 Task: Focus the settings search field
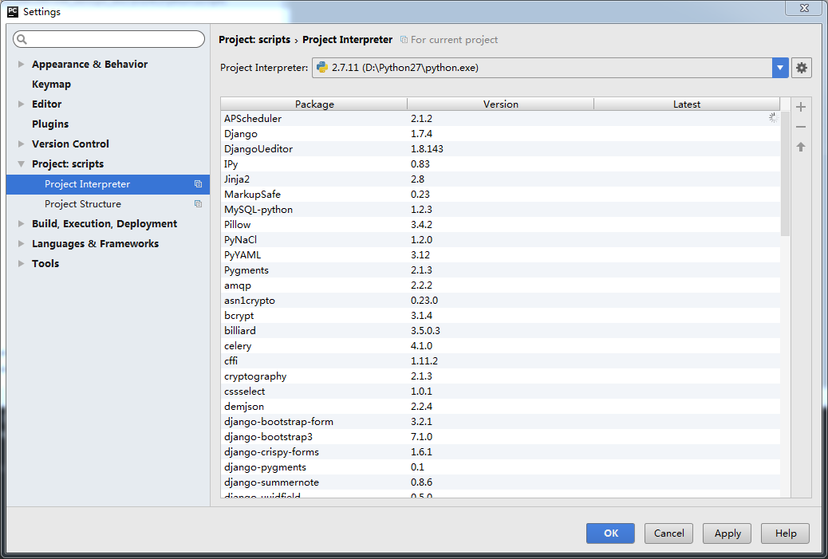coord(108,39)
